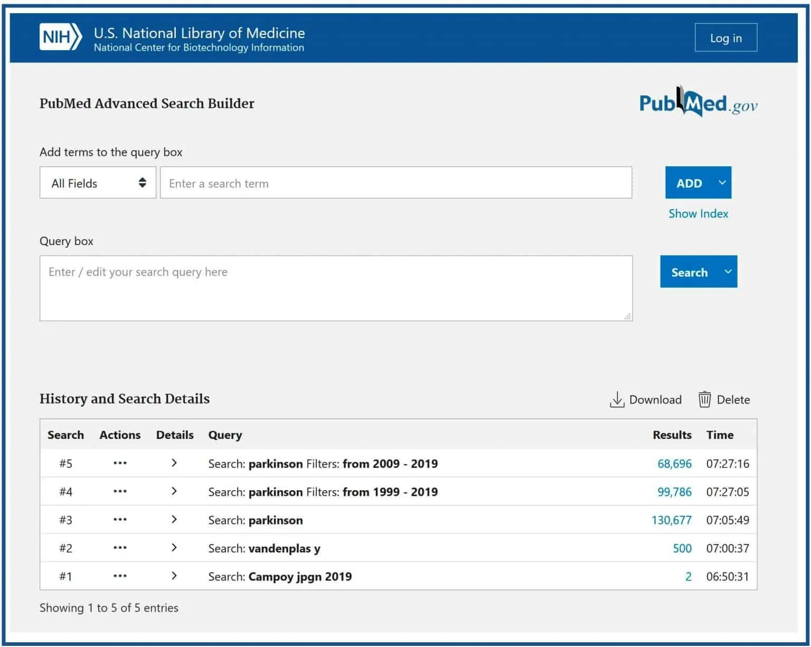
Task: Open actions ellipsis for search #3
Action: (120, 520)
